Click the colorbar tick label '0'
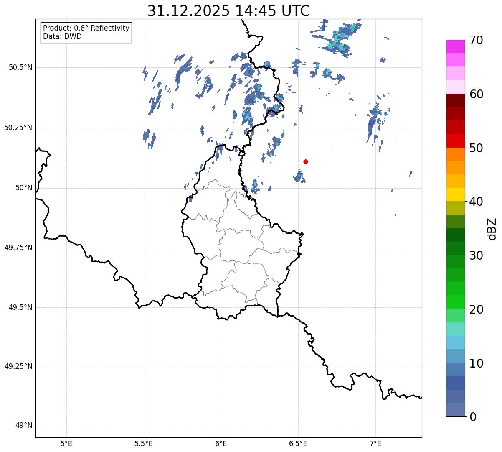The width and height of the screenshot is (502, 452). pos(472,416)
